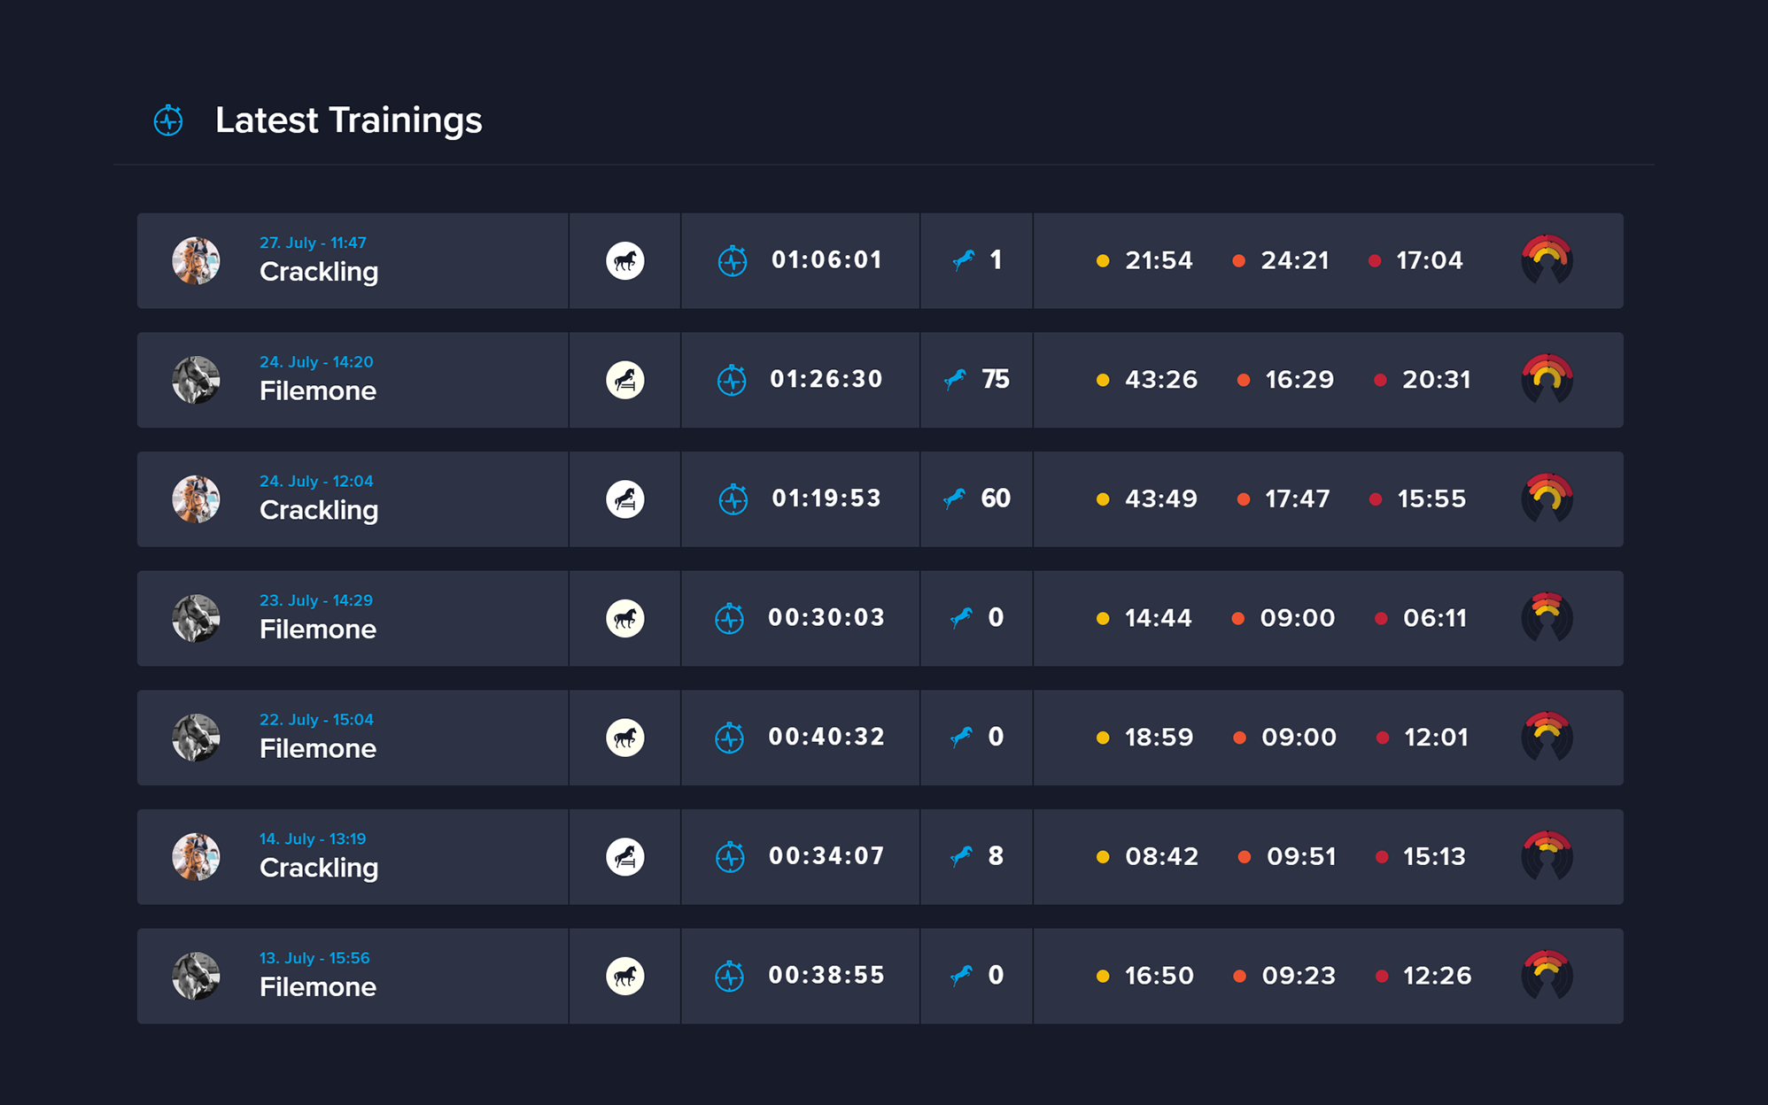The width and height of the screenshot is (1768, 1105).
Task: Open the Crackling training from 24. July 12:04
Action: click(x=319, y=510)
